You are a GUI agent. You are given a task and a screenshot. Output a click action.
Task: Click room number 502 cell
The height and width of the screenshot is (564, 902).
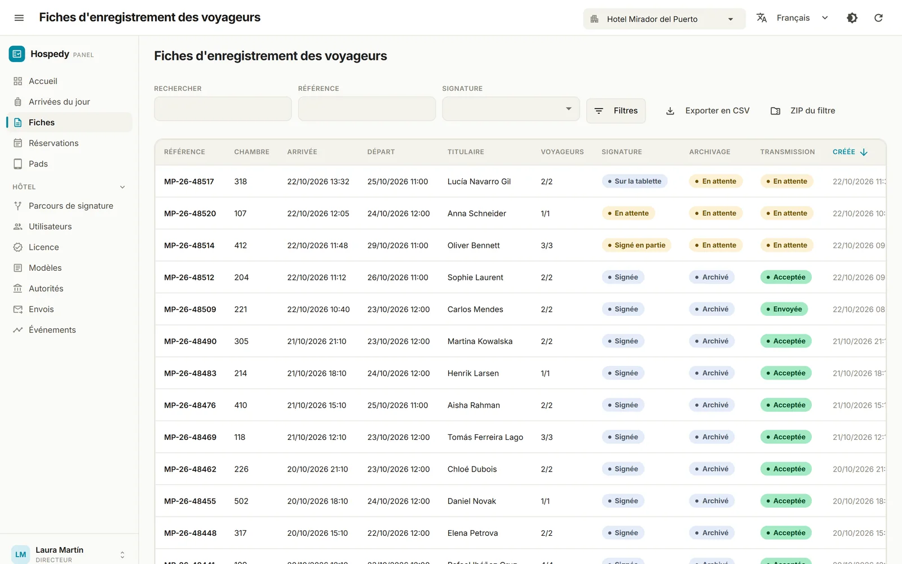tap(241, 501)
